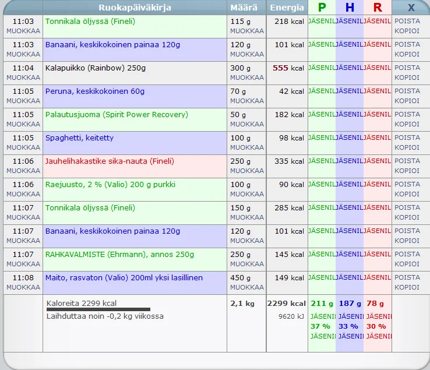Open Jauhelihakastike sika-nauta (Fineli) entry
Image resolution: width=430 pixels, height=370 pixels.
(110, 161)
